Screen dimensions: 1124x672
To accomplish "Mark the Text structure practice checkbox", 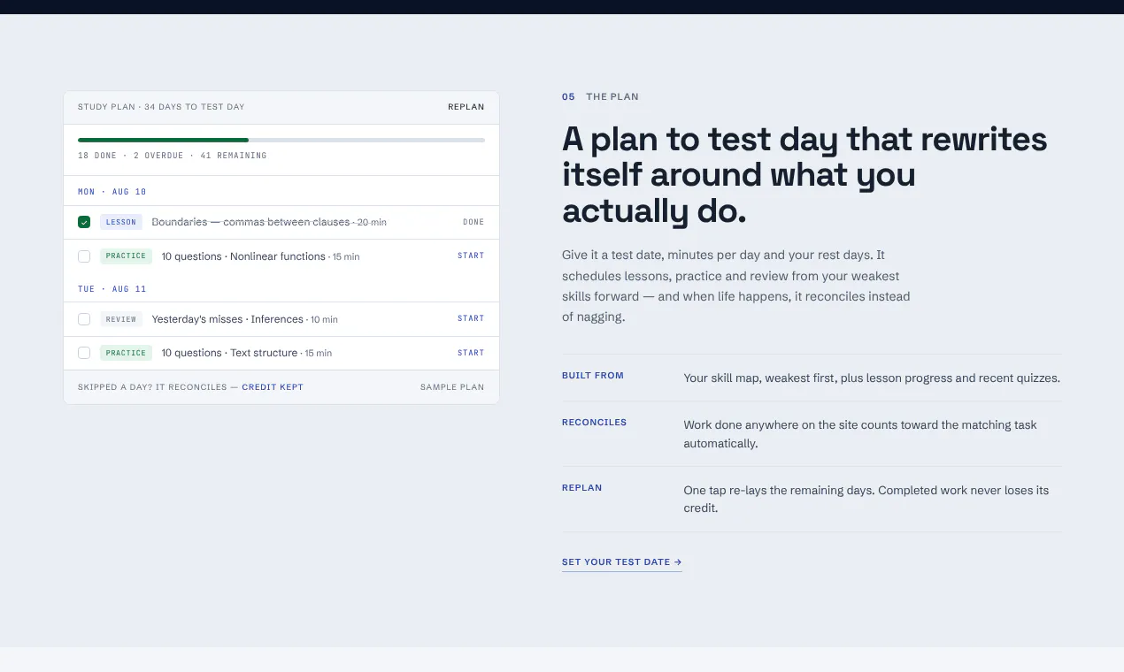I will click(x=84, y=353).
